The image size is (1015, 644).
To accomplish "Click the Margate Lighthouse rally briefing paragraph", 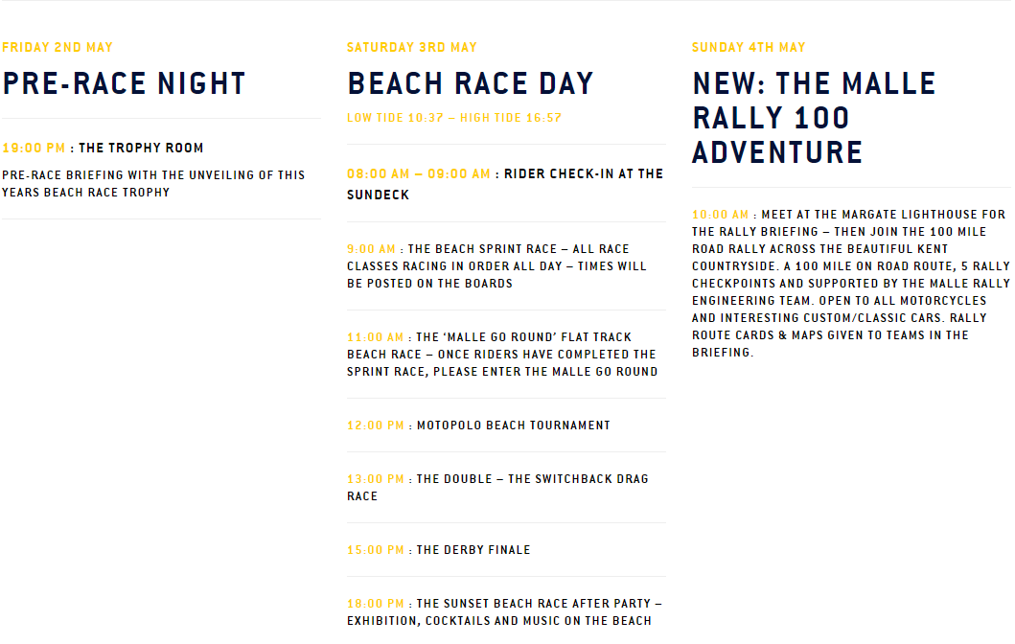I will click(x=850, y=284).
